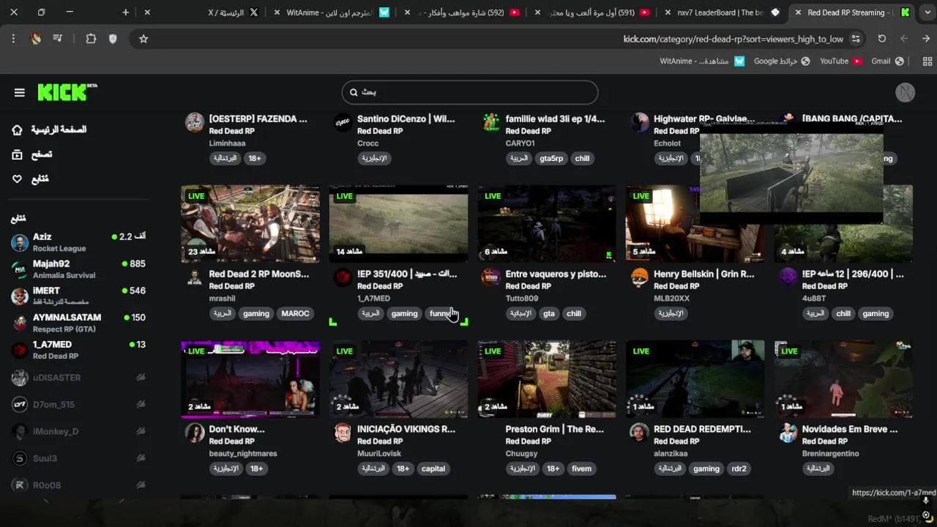Click mrashil's channel avatar
The image size is (937, 527).
pos(195,277)
